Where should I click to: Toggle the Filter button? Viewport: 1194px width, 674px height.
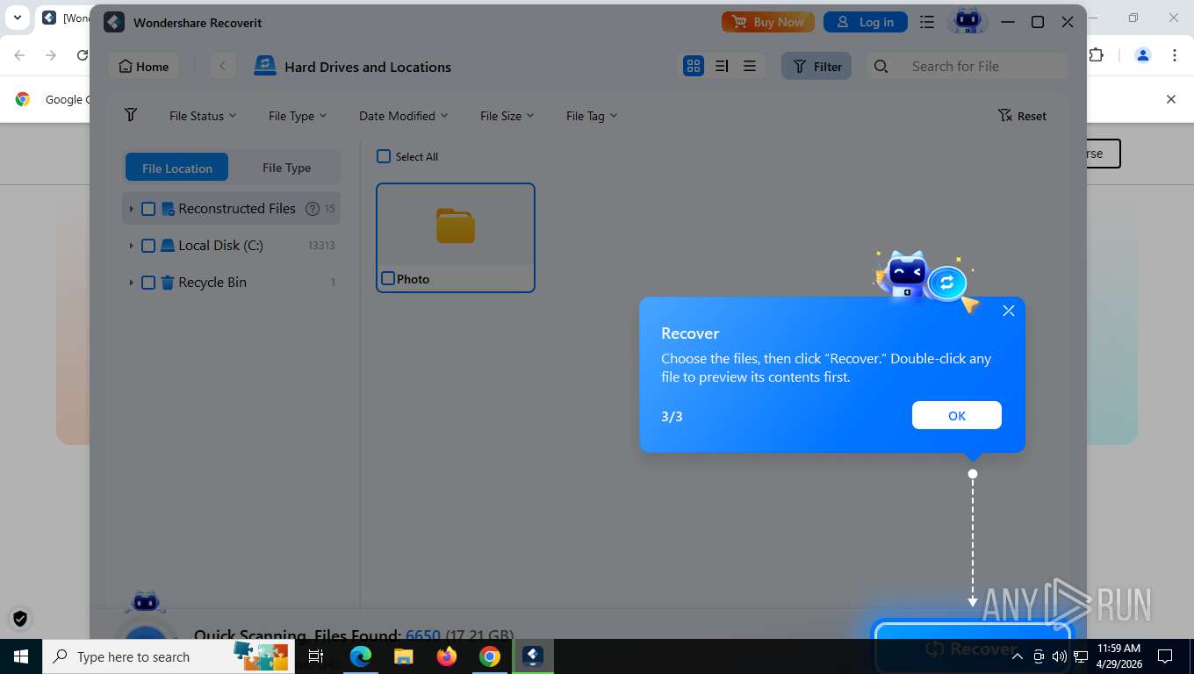pos(816,67)
